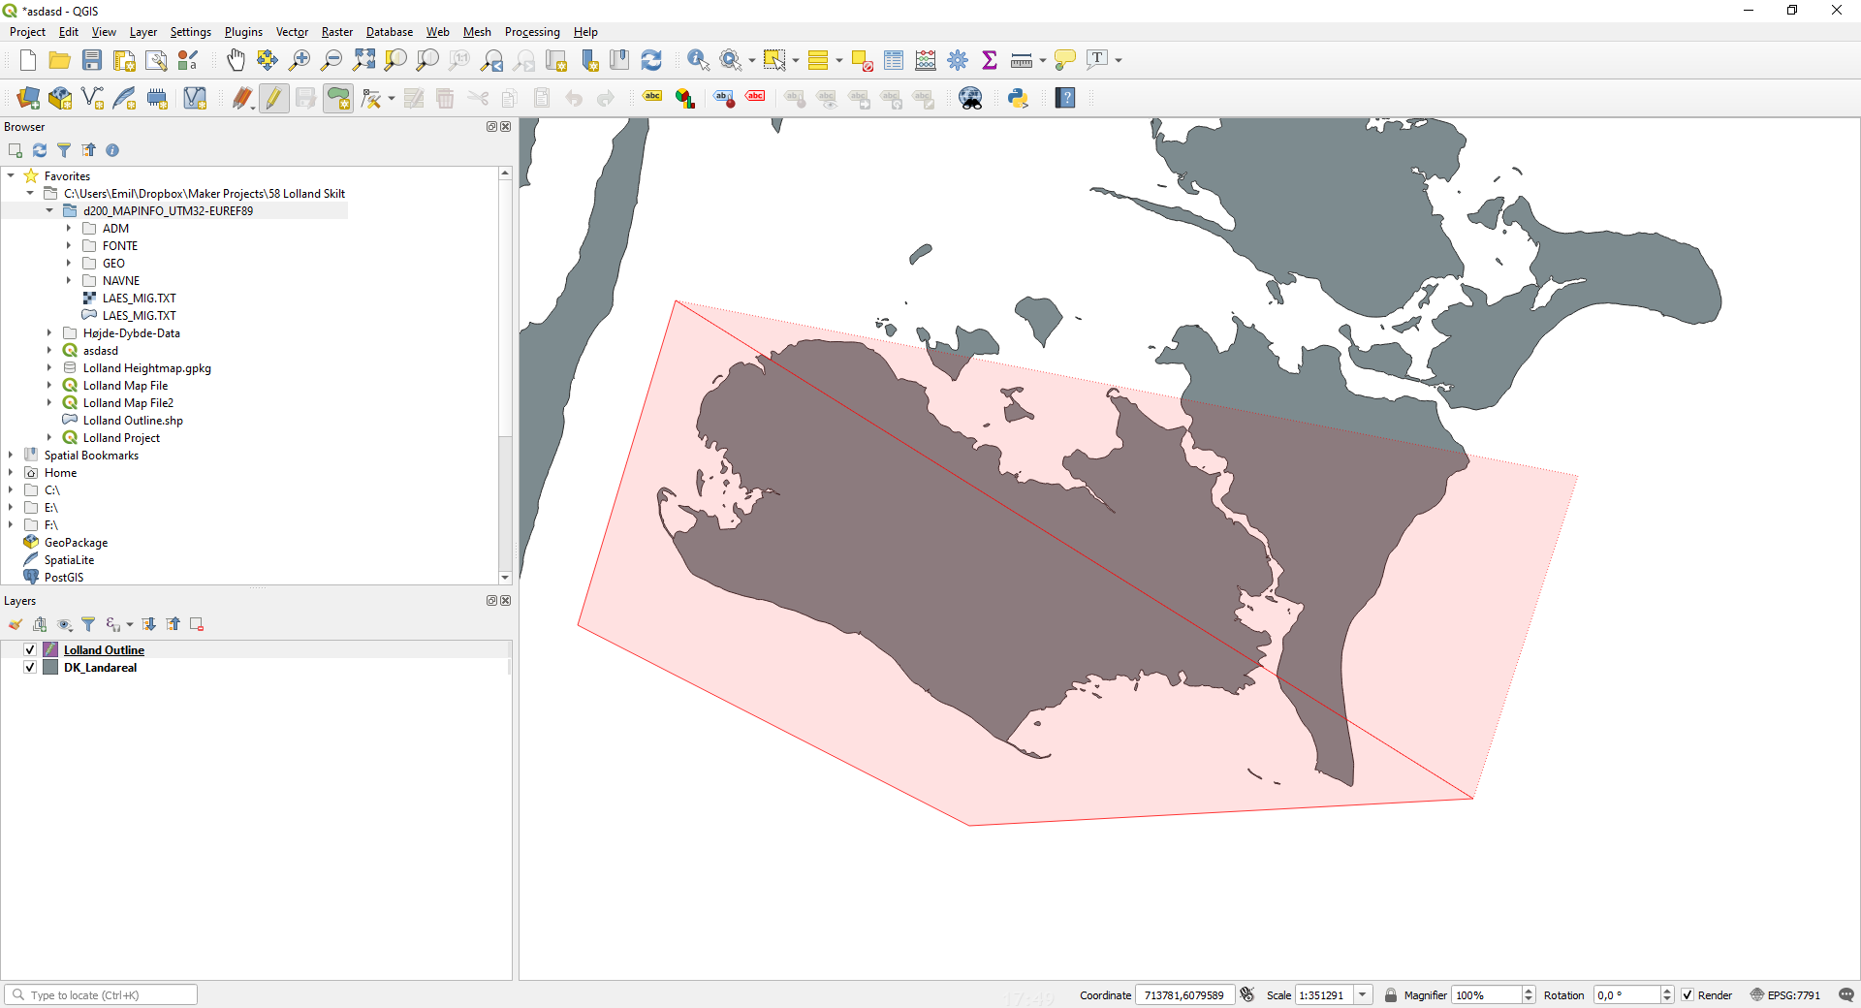Open the measure tool dropdown arrow

(1043, 60)
